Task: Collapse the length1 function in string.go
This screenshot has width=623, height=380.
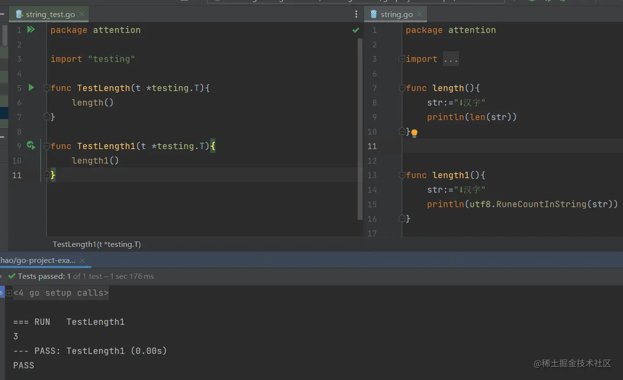Action: click(402, 175)
